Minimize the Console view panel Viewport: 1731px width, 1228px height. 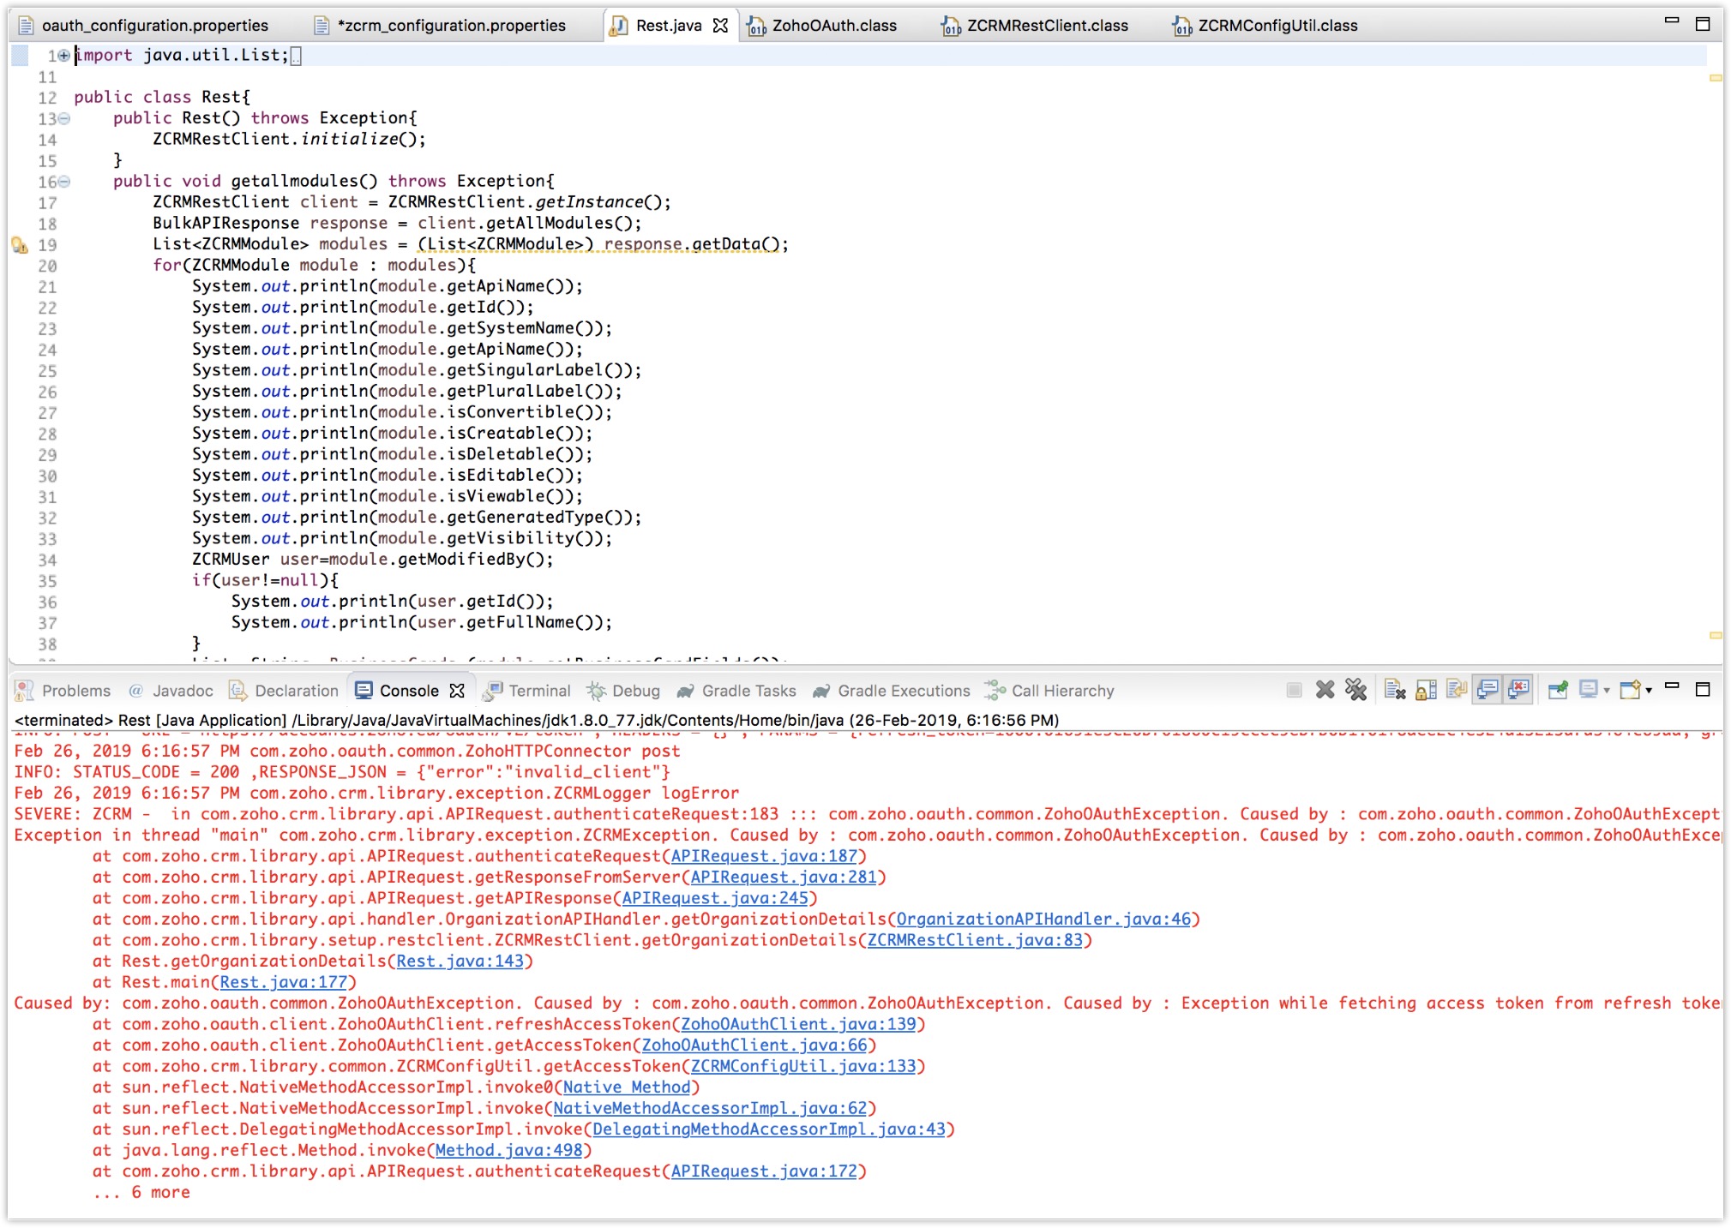pyautogui.click(x=1672, y=687)
